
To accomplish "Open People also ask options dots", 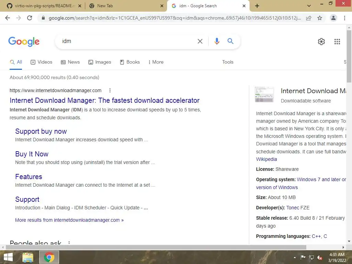I will coord(69,243).
